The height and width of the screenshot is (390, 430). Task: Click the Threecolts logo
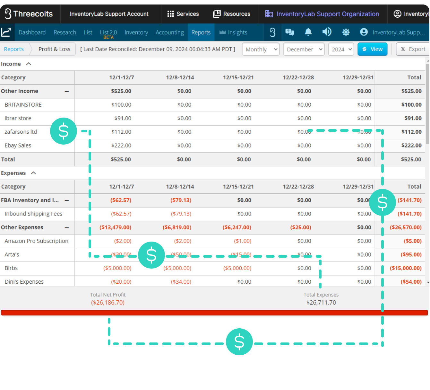29,14
